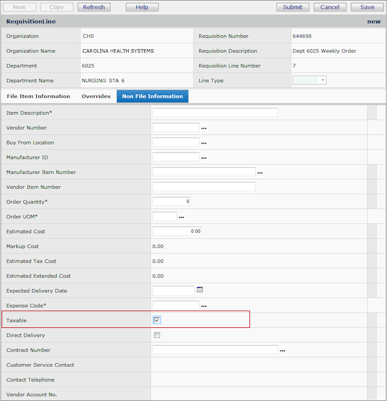
Task: Open the Order UOM lookup ellipsis
Action: click(x=181, y=218)
